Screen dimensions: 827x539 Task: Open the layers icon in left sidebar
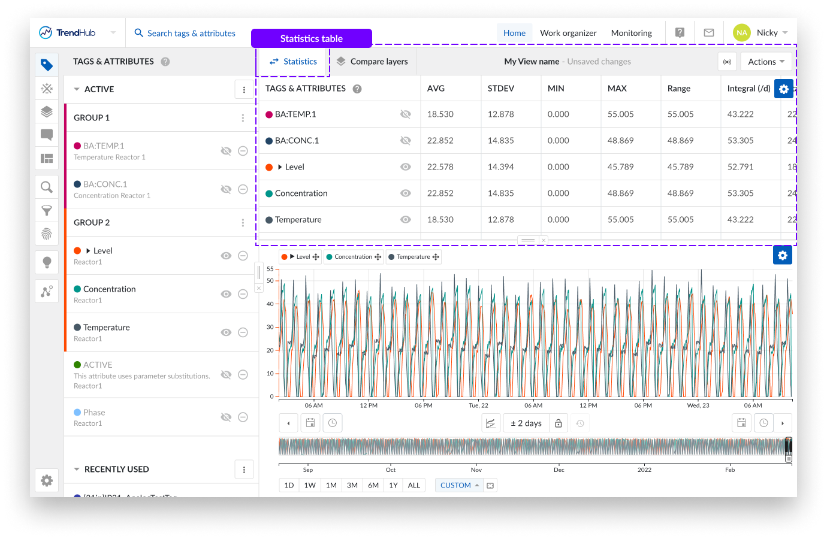47,111
